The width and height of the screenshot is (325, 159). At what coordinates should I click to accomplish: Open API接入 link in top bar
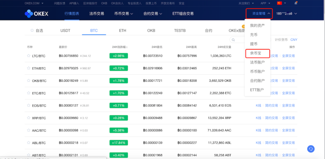(74, 3)
